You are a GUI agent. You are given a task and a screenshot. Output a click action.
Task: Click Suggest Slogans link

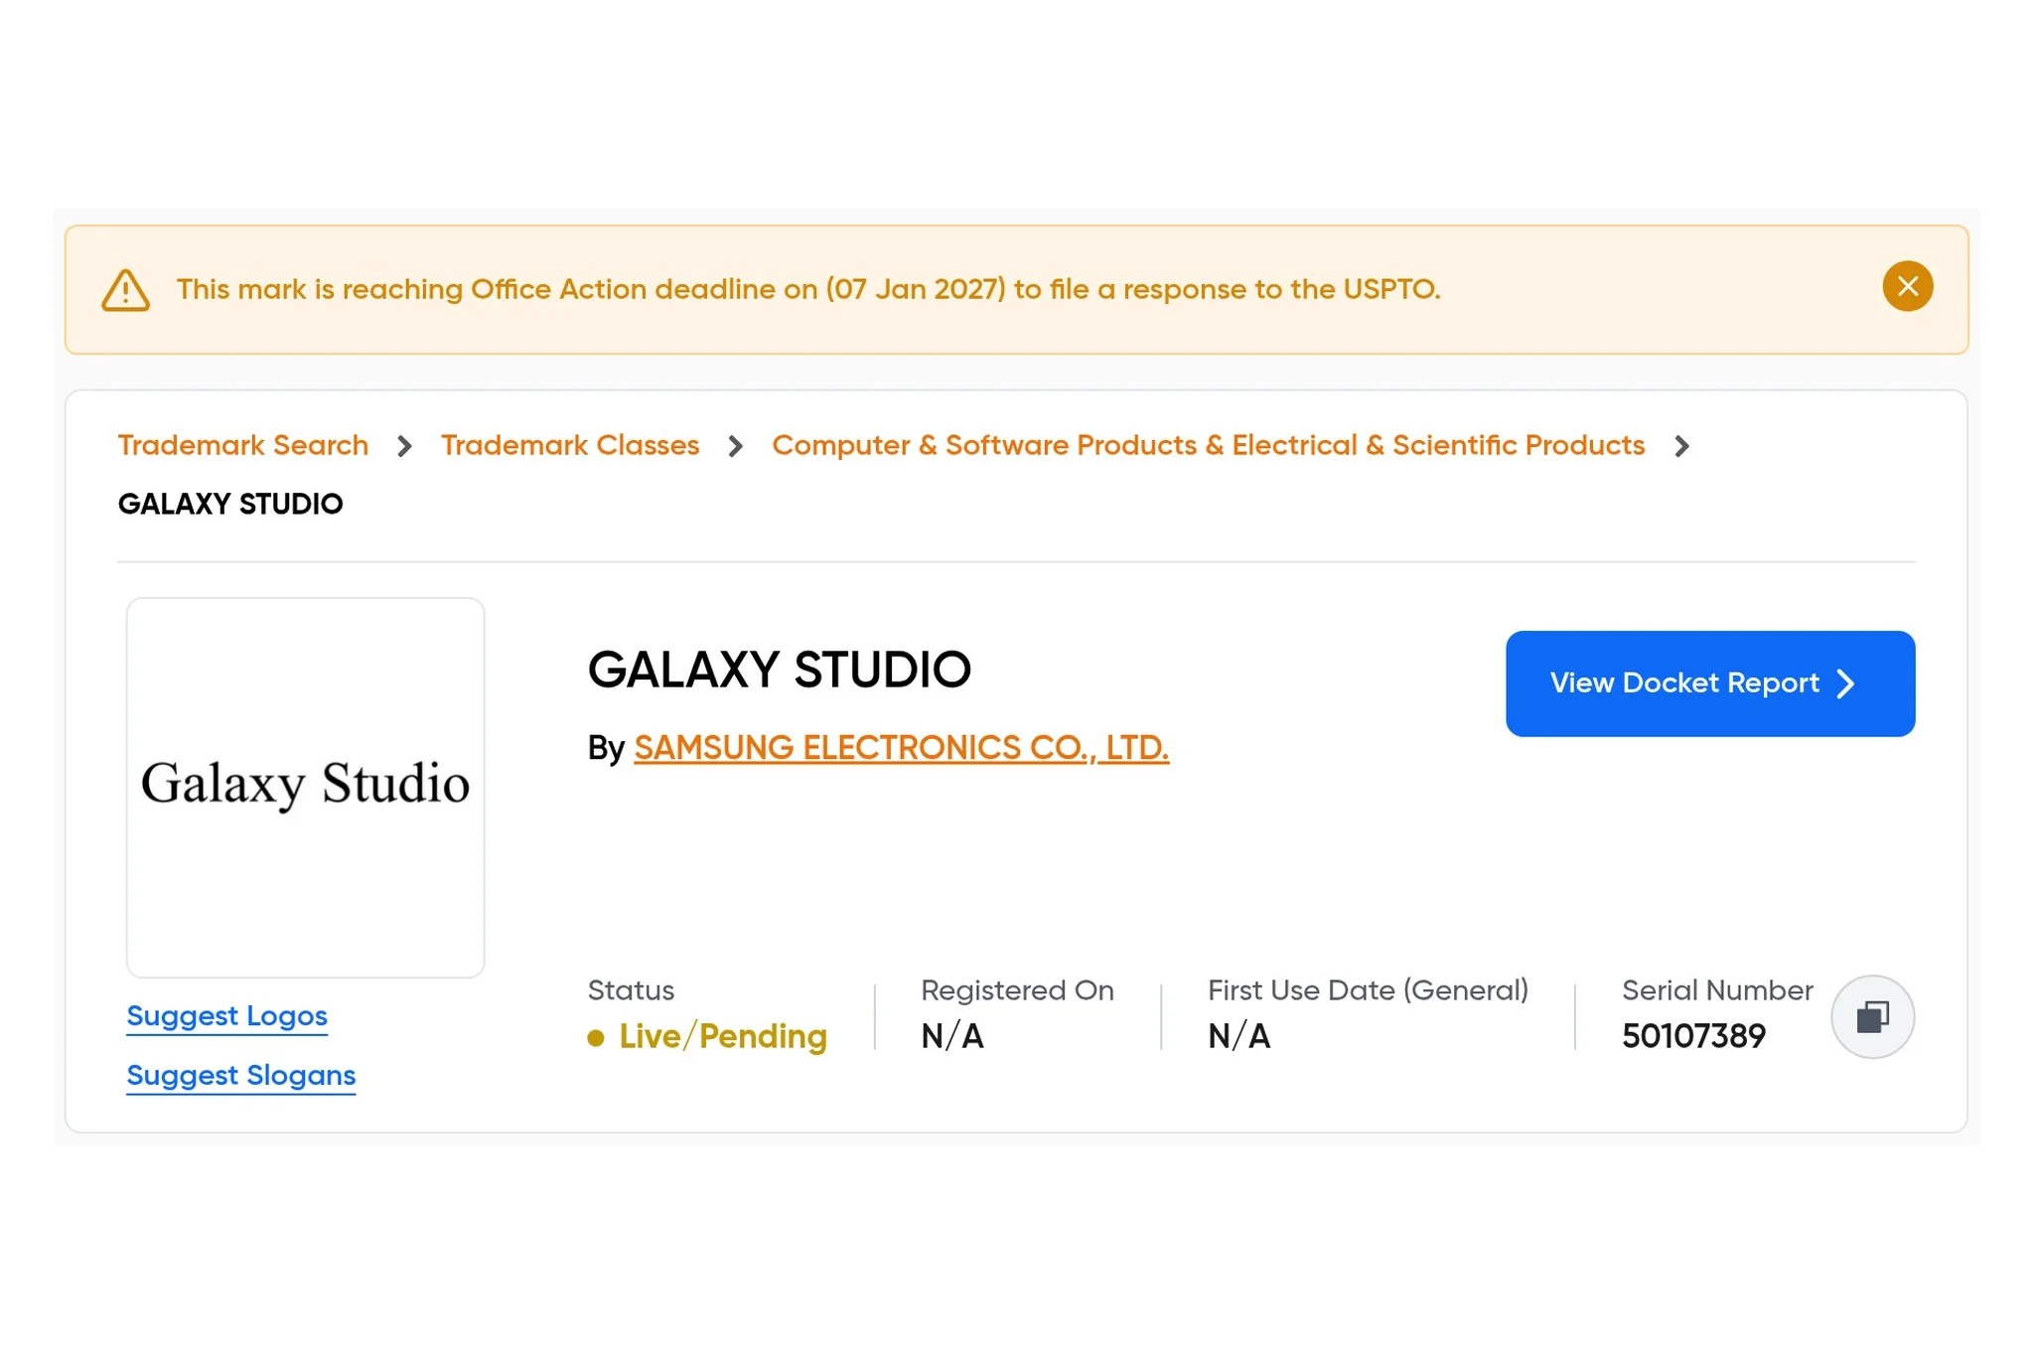(x=241, y=1076)
